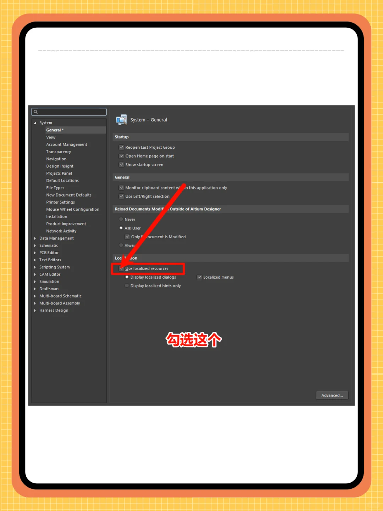Toggle the Localized menus checkbox
The width and height of the screenshot is (383, 511).
pos(199,277)
